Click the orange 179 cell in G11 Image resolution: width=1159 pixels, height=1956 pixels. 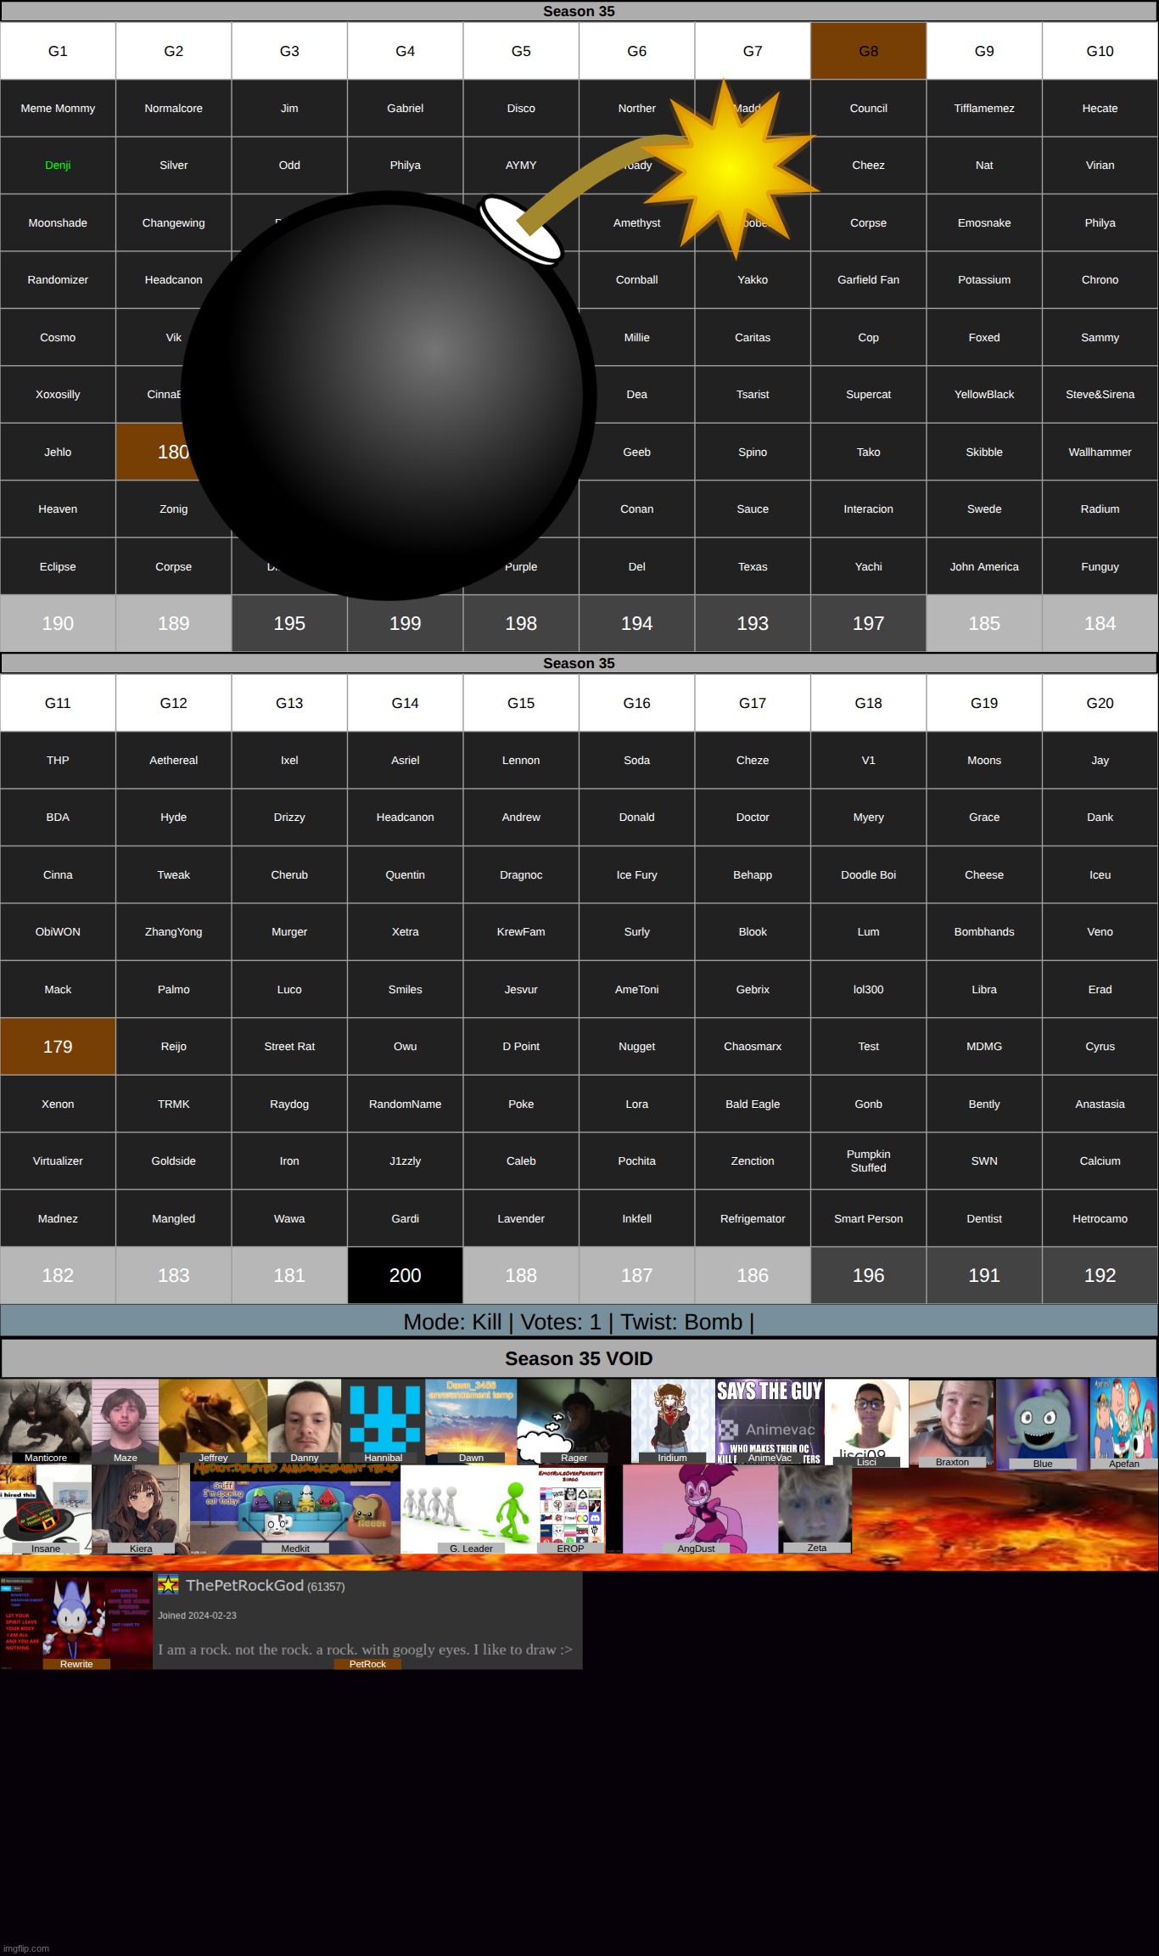click(58, 1047)
